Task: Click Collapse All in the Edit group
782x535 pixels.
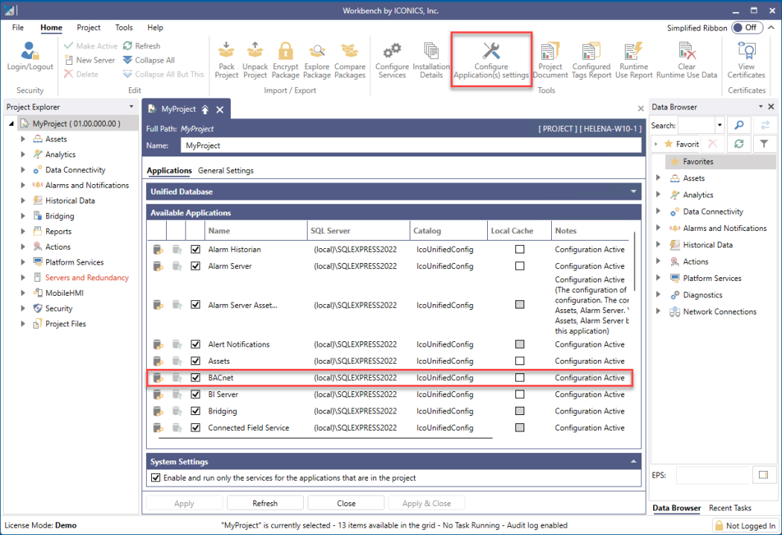Action: point(149,60)
